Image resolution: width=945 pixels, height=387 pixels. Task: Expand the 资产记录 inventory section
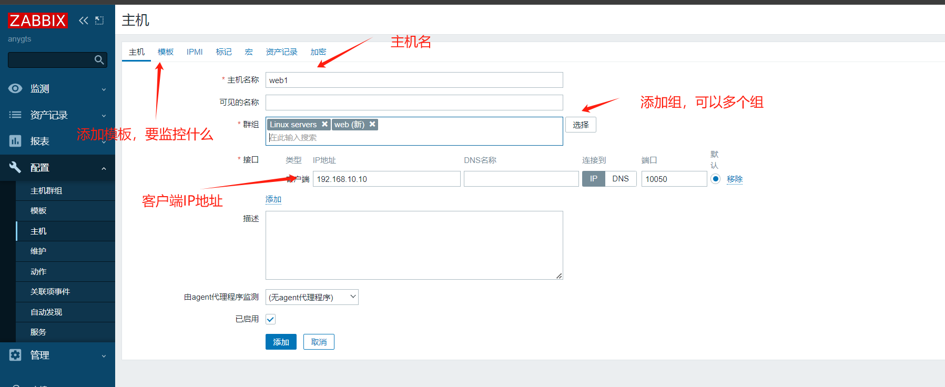tap(57, 115)
